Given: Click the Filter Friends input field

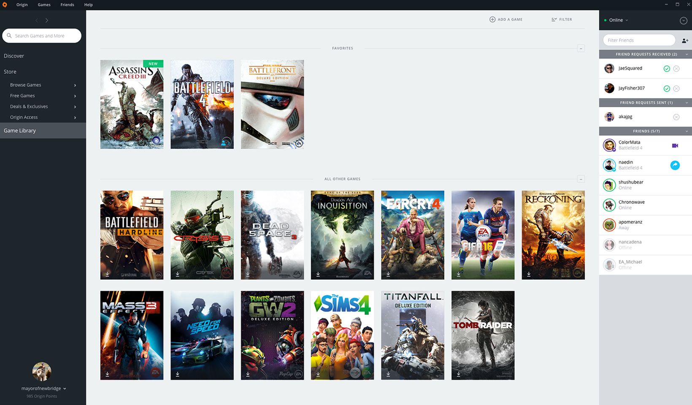Looking at the screenshot, I should [x=638, y=40].
